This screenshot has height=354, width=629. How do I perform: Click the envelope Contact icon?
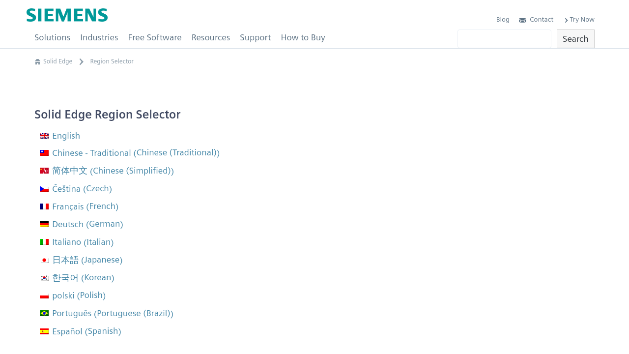522,20
